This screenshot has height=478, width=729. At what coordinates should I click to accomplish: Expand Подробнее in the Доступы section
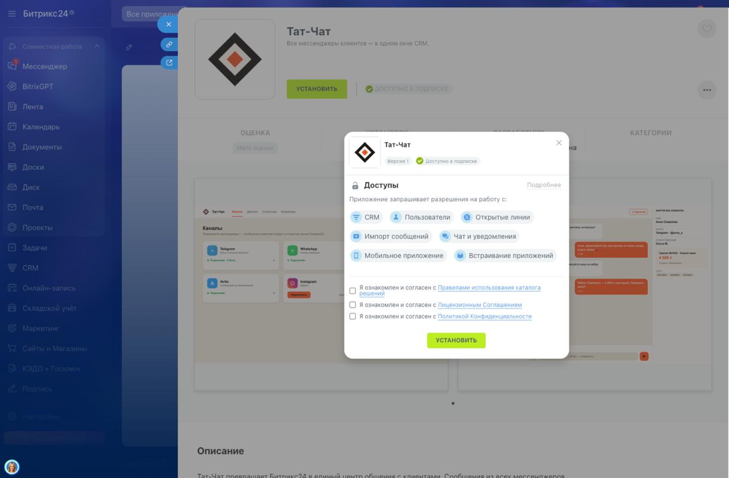(x=544, y=185)
